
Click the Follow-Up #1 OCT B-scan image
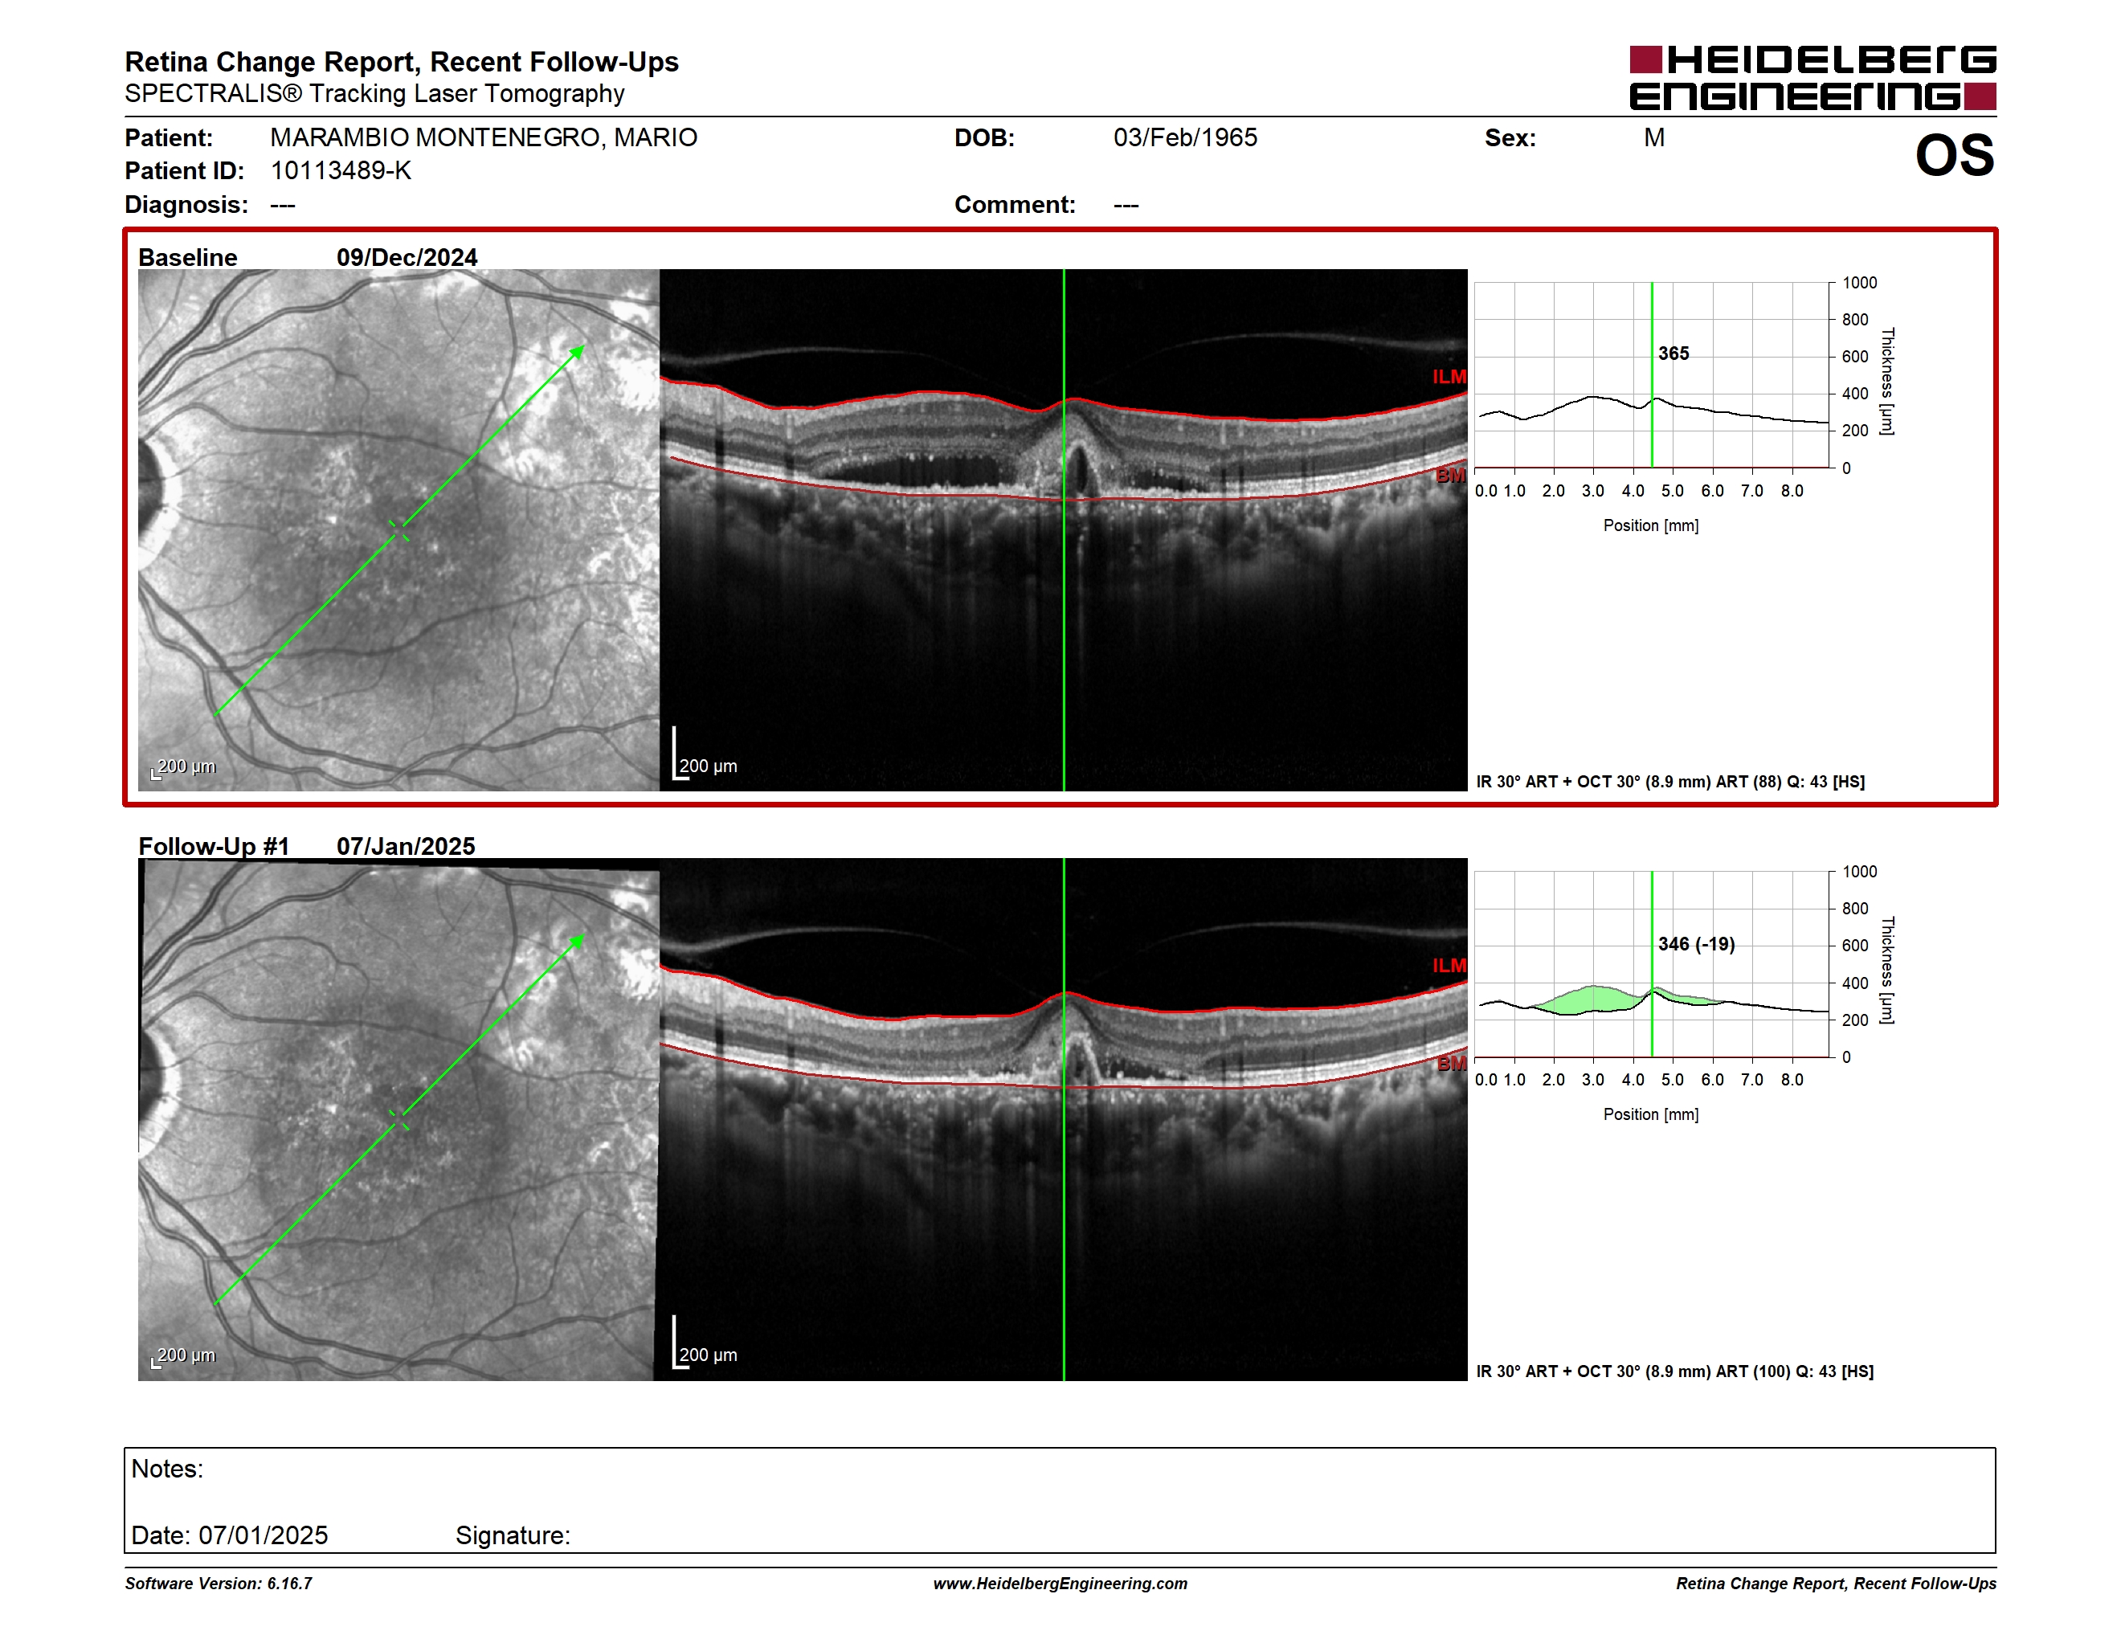pos(1064,1119)
